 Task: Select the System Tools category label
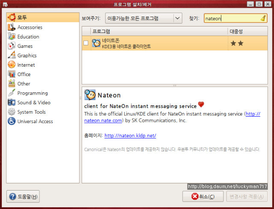(31, 112)
